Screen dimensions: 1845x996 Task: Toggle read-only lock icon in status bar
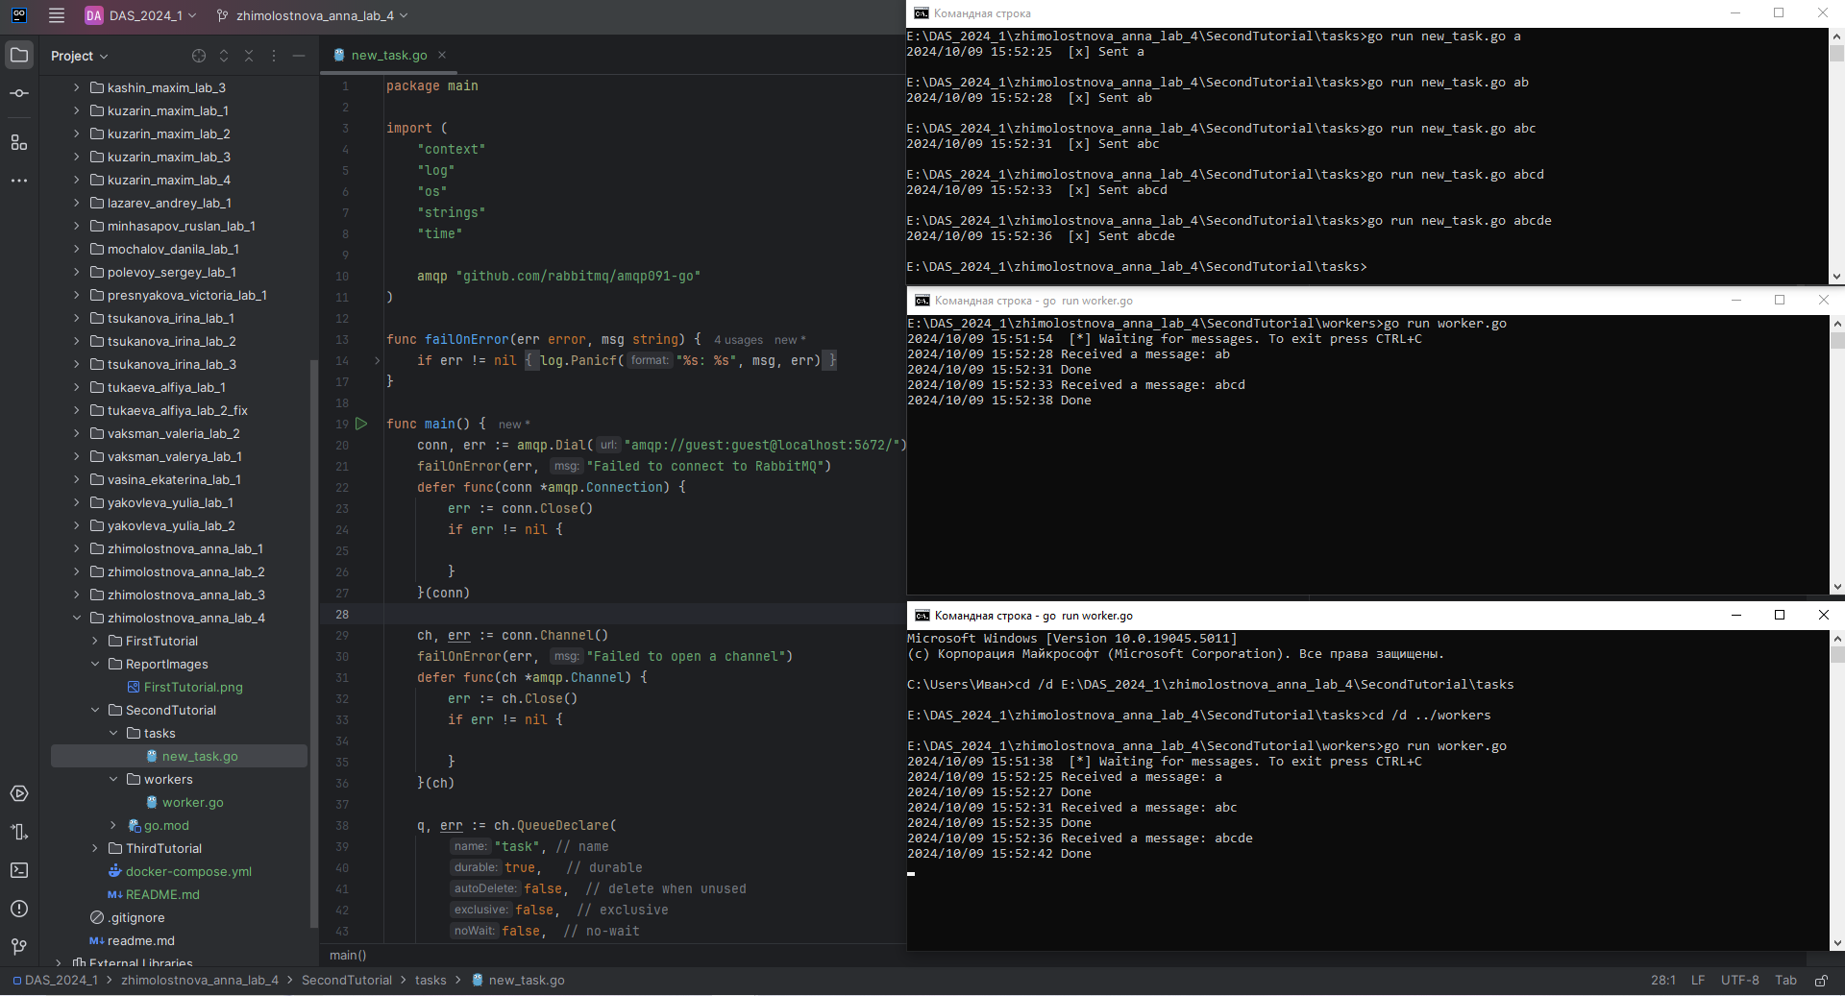point(1821,981)
